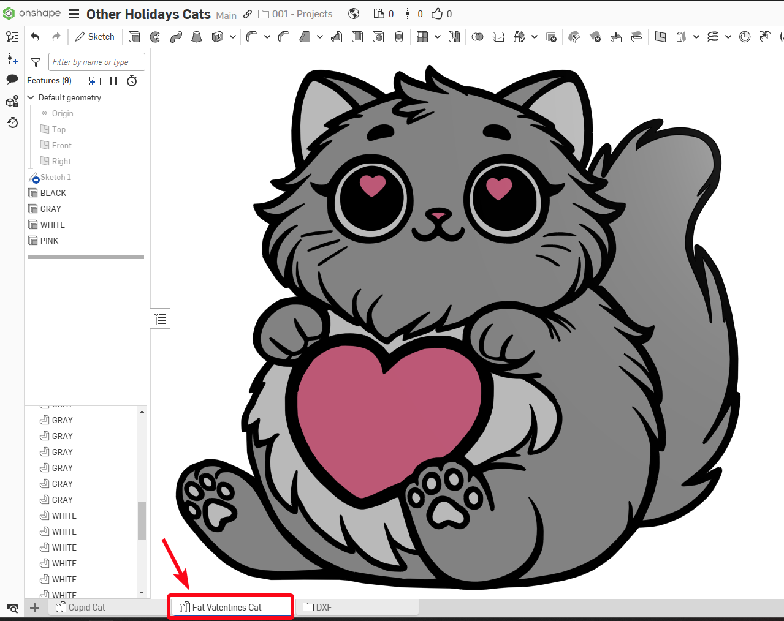The width and height of the screenshot is (784, 621).
Task: Click the rollback bar below PINK
Action: (86, 257)
